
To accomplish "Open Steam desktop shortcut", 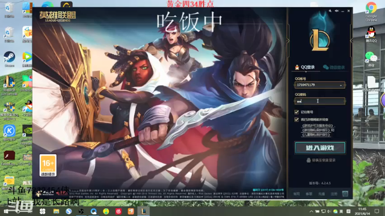I will tap(10, 59).
